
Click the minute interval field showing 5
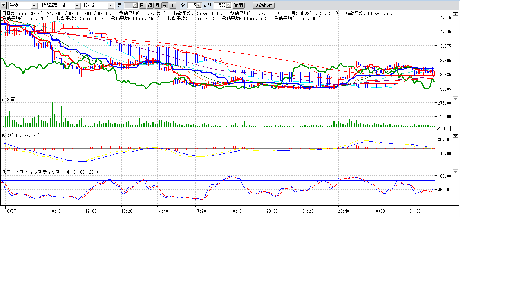pyautogui.click(x=192, y=6)
